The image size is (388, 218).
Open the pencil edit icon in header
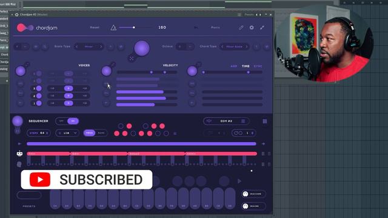coord(241,27)
